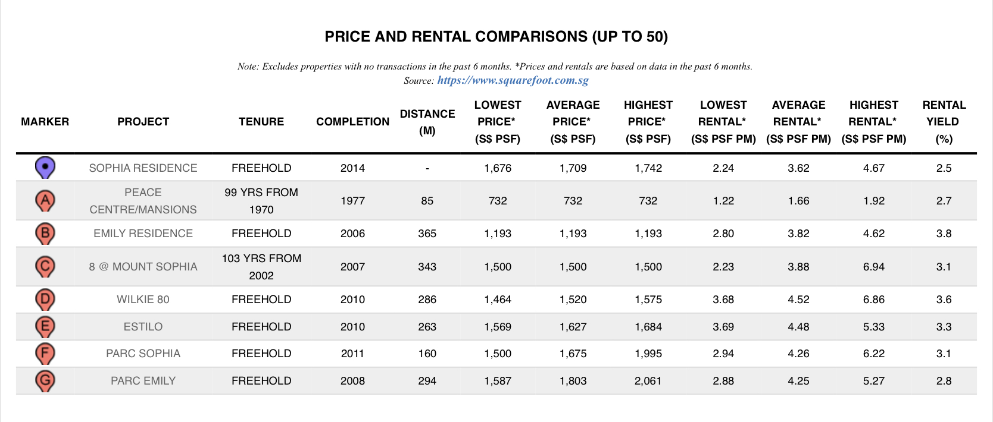This screenshot has width=993, height=422.
Task: Click the Sophia Residence project name
Action: pyautogui.click(x=143, y=168)
